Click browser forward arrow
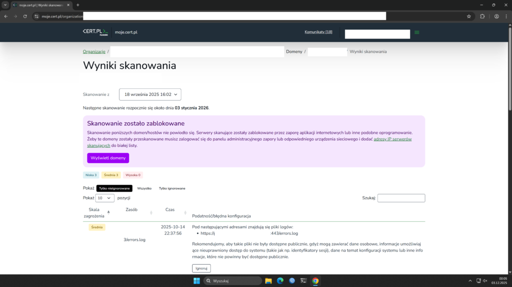Screen dimensions: 512x287 click(15, 16)
